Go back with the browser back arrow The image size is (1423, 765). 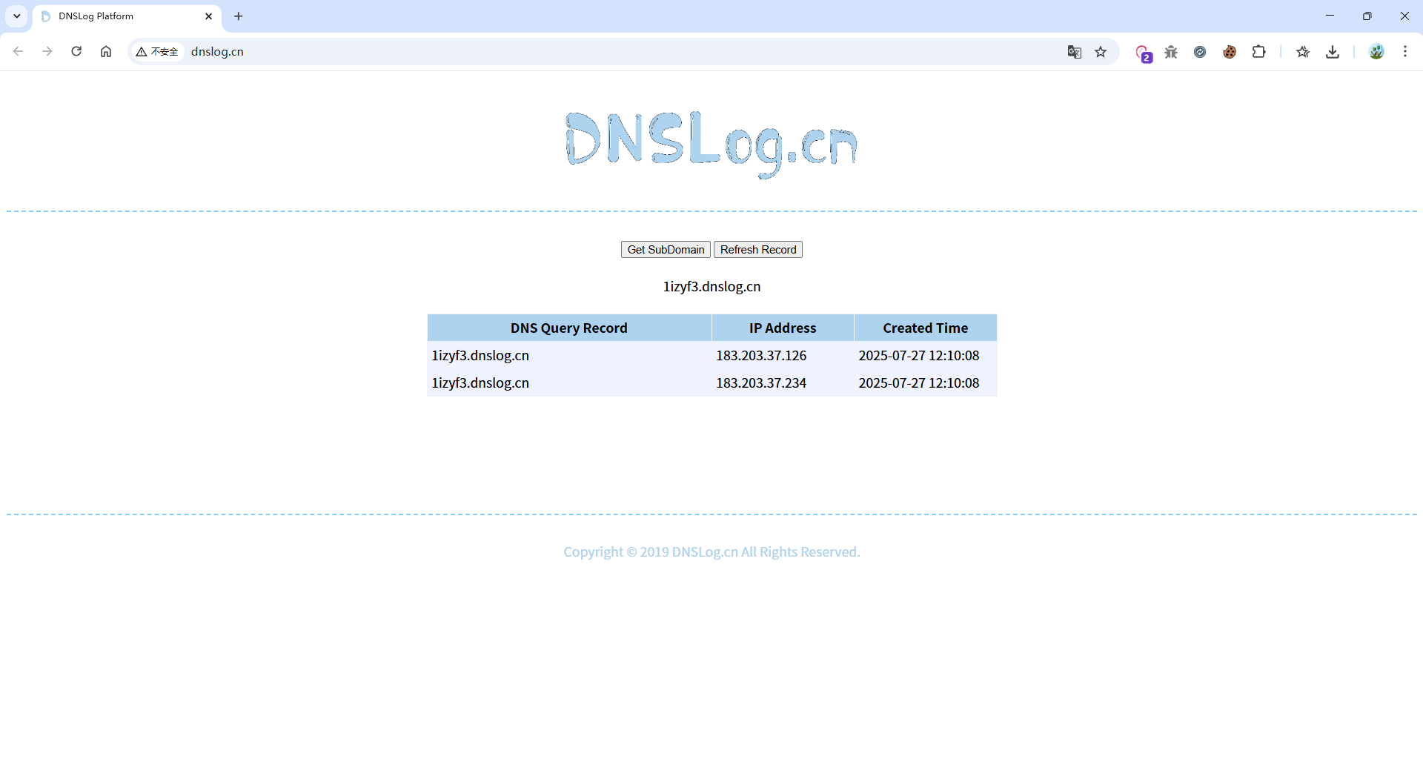click(19, 51)
